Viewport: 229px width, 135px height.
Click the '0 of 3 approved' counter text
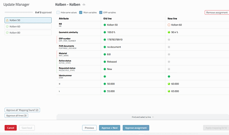coord(43,12)
